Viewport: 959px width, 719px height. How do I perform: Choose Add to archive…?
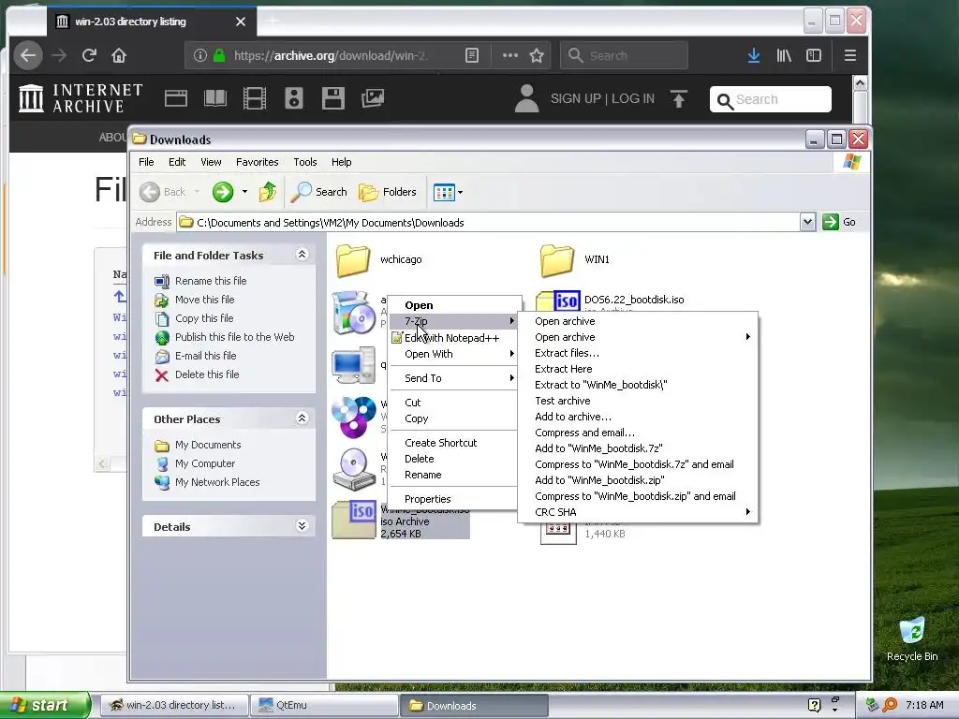coord(637,417)
